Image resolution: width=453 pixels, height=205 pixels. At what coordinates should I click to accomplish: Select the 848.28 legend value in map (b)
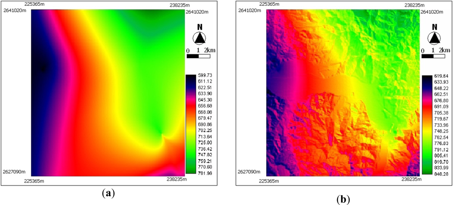440,175
